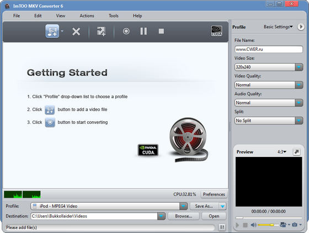Open the Actions menu

(x=87, y=16)
